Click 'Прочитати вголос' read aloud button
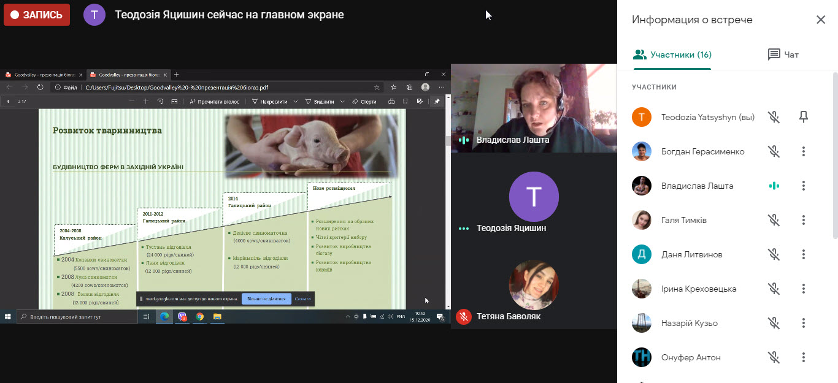Viewport: 838px width, 383px height. tap(215, 101)
